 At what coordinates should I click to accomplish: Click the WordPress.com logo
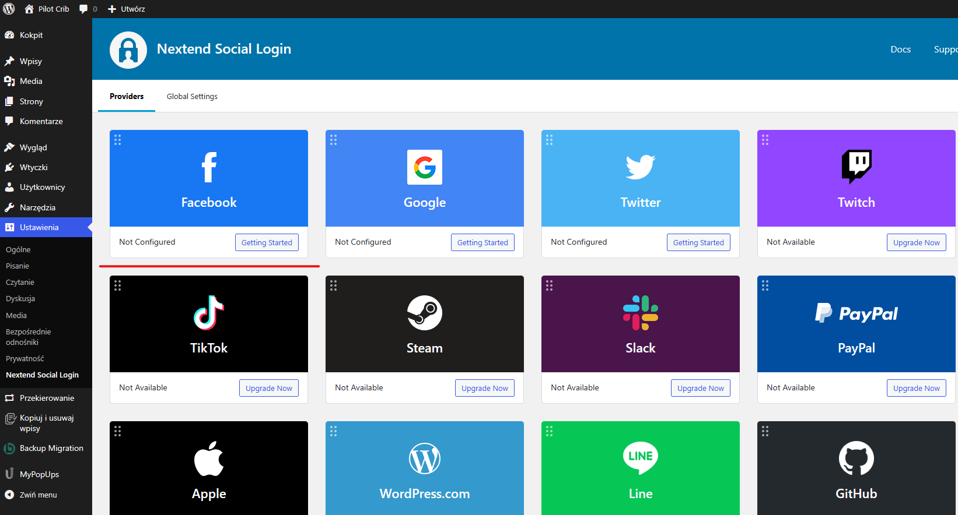(425, 458)
